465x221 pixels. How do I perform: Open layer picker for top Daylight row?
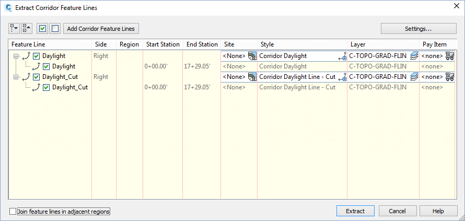[414, 56]
